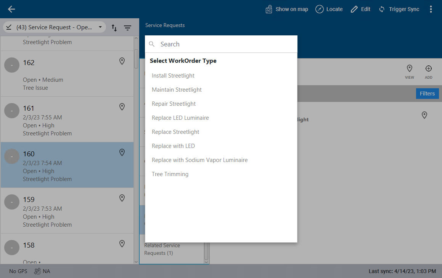Click the request list scrollbar down arrow
Screen dimensions: 442x278
(x=136, y=261)
